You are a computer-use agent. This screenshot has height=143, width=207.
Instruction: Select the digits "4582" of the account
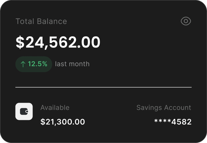pos(182,122)
